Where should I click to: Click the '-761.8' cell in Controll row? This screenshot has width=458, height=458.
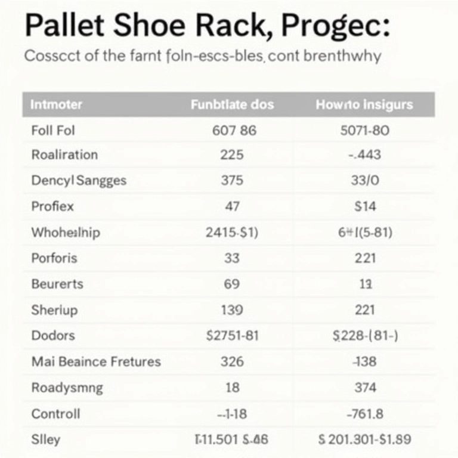[365, 413]
